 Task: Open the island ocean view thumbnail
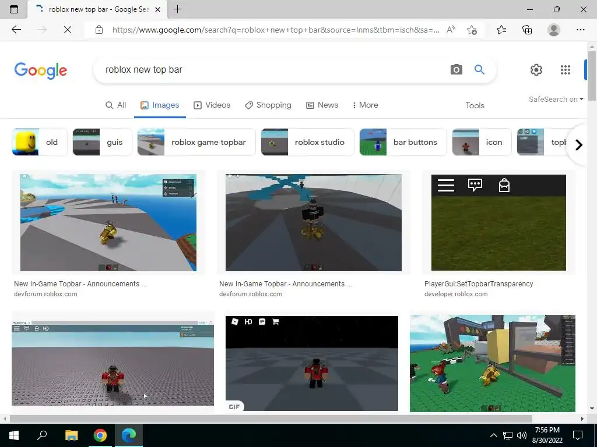[x=108, y=222]
